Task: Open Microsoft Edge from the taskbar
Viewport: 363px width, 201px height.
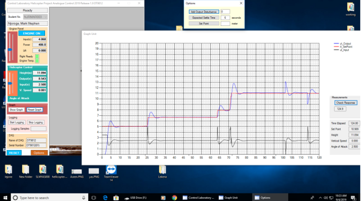Action: click(x=105, y=197)
